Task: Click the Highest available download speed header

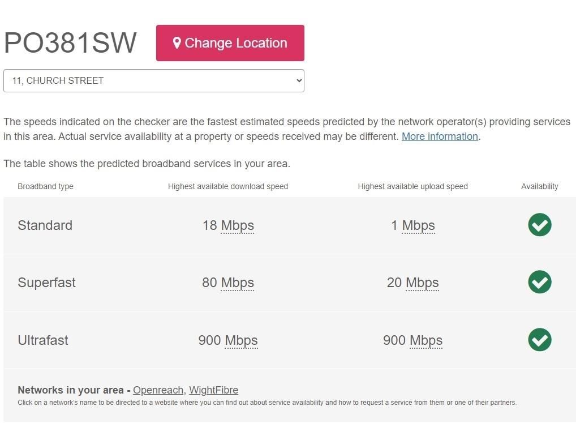Action: 227,186
